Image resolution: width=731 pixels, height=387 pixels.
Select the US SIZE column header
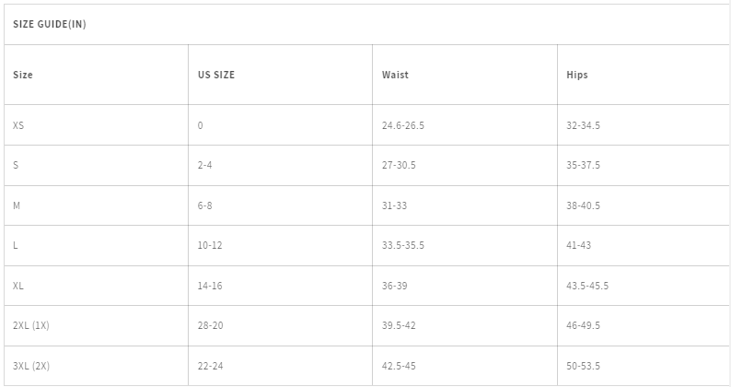pos(215,75)
